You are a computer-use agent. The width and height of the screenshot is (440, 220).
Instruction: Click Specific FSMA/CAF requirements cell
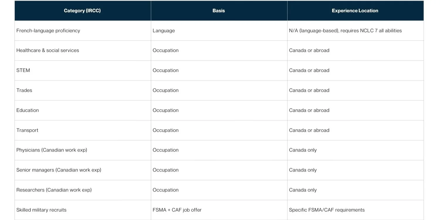pyautogui.click(x=355, y=210)
